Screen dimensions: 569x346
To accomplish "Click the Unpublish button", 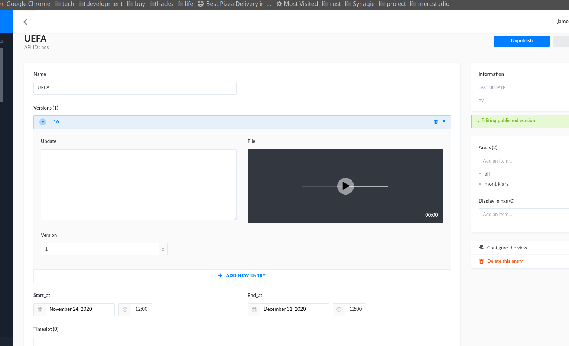I will (x=521, y=41).
